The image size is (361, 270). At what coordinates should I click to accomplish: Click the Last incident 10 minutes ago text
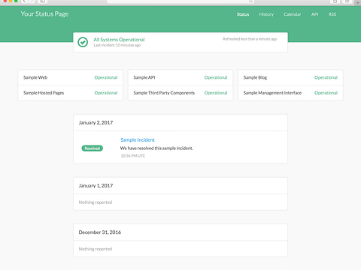tap(117, 45)
